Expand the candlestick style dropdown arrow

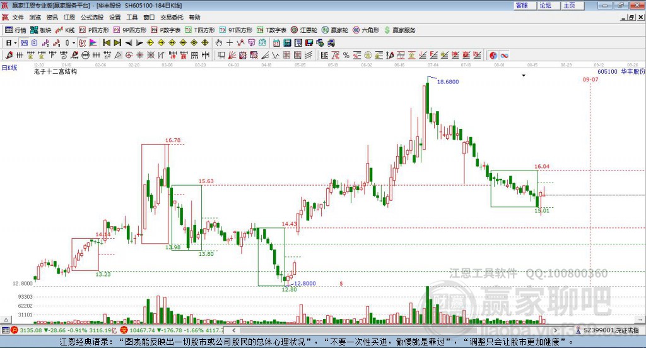pyautogui.click(x=74, y=43)
